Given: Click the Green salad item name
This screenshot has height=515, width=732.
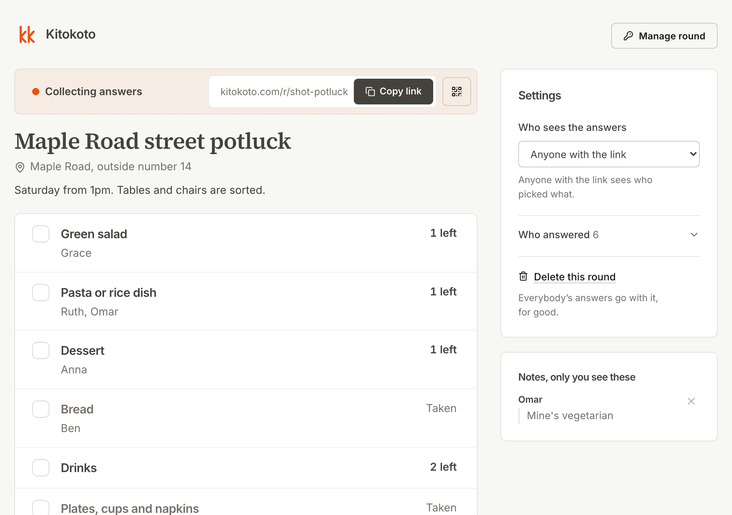Looking at the screenshot, I should [x=94, y=234].
